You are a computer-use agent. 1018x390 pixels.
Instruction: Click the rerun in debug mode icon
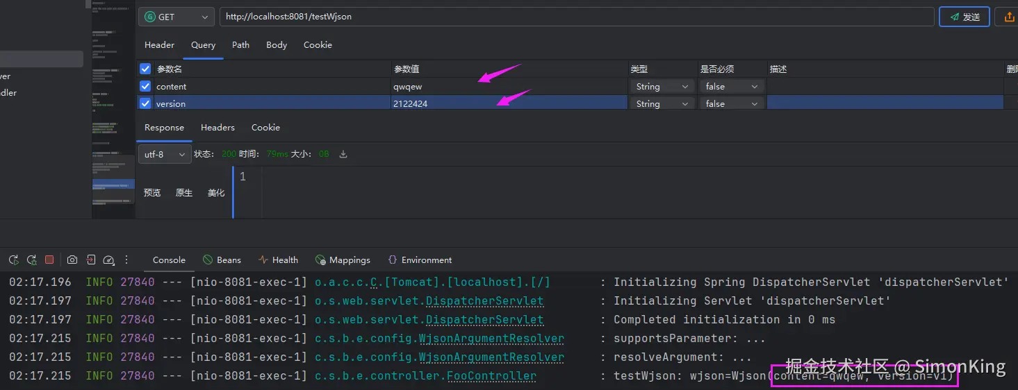31,260
